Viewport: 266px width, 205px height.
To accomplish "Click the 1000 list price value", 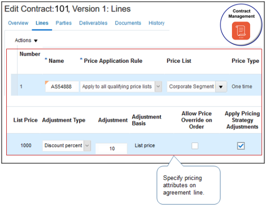I will [26, 145].
